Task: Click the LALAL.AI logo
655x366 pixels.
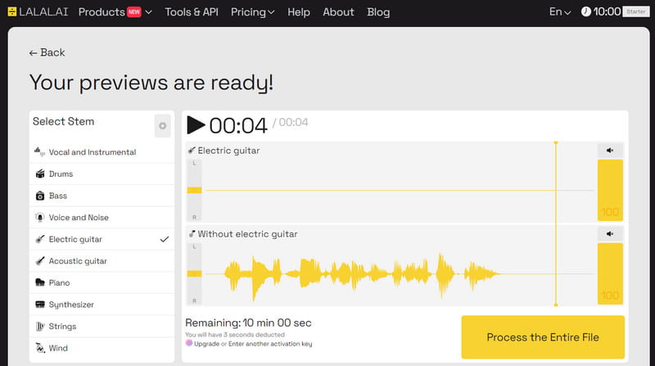Action: pyautogui.click(x=39, y=12)
